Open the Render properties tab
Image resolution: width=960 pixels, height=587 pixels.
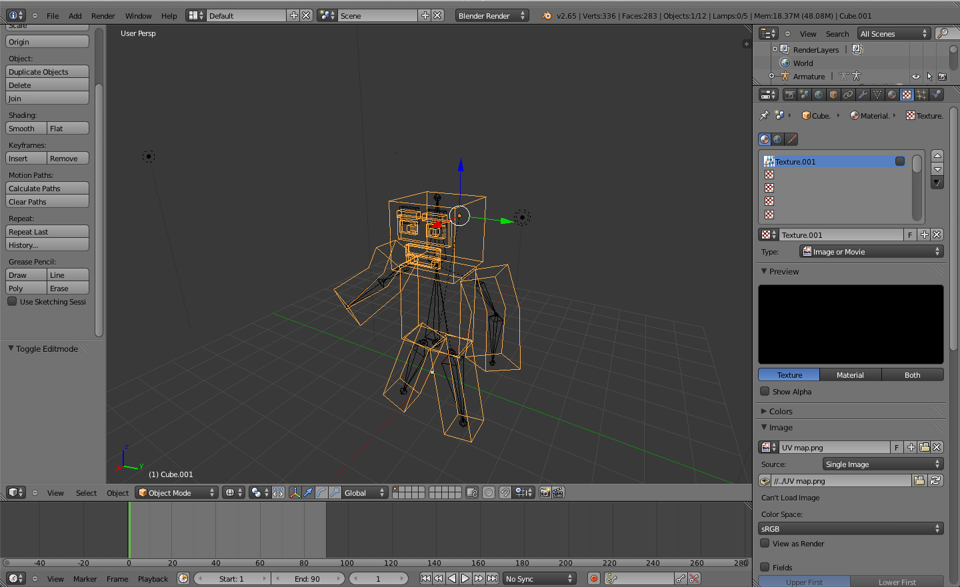[790, 94]
